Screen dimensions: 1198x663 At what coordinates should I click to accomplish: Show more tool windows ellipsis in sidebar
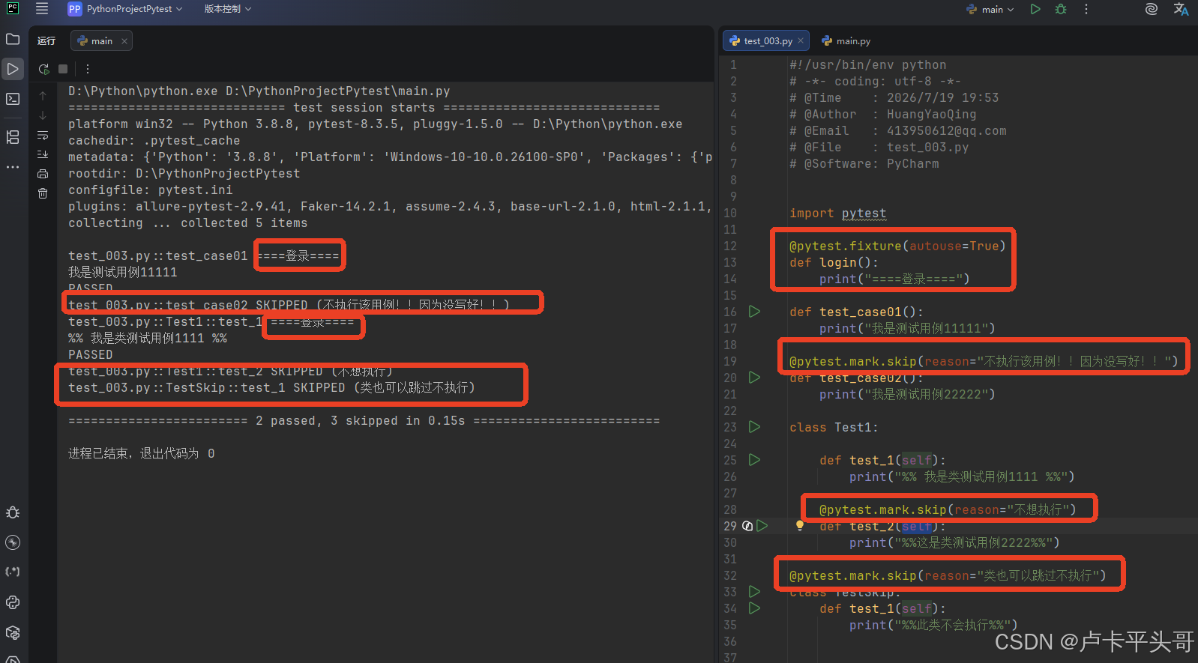[13, 167]
